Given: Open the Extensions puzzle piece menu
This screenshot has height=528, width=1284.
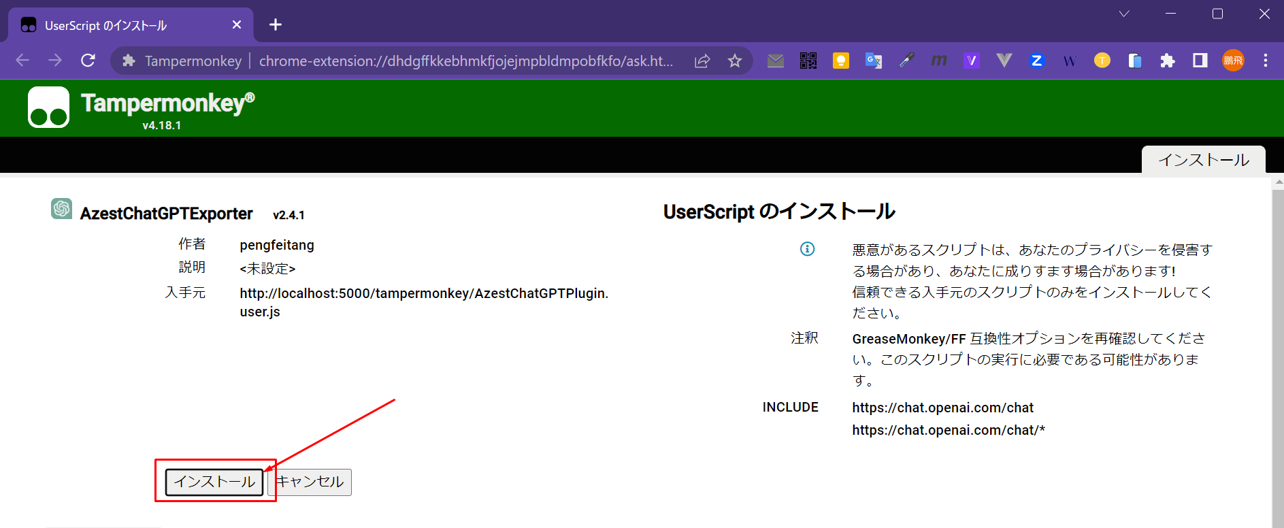Looking at the screenshot, I should [1168, 61].
